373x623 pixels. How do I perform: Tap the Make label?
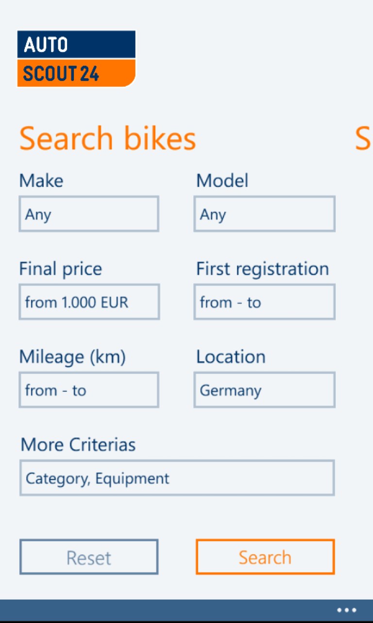click(41, 181)
